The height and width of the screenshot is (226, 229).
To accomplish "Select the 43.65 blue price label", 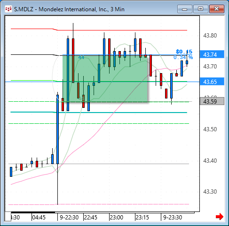I will tap(212, 82).
